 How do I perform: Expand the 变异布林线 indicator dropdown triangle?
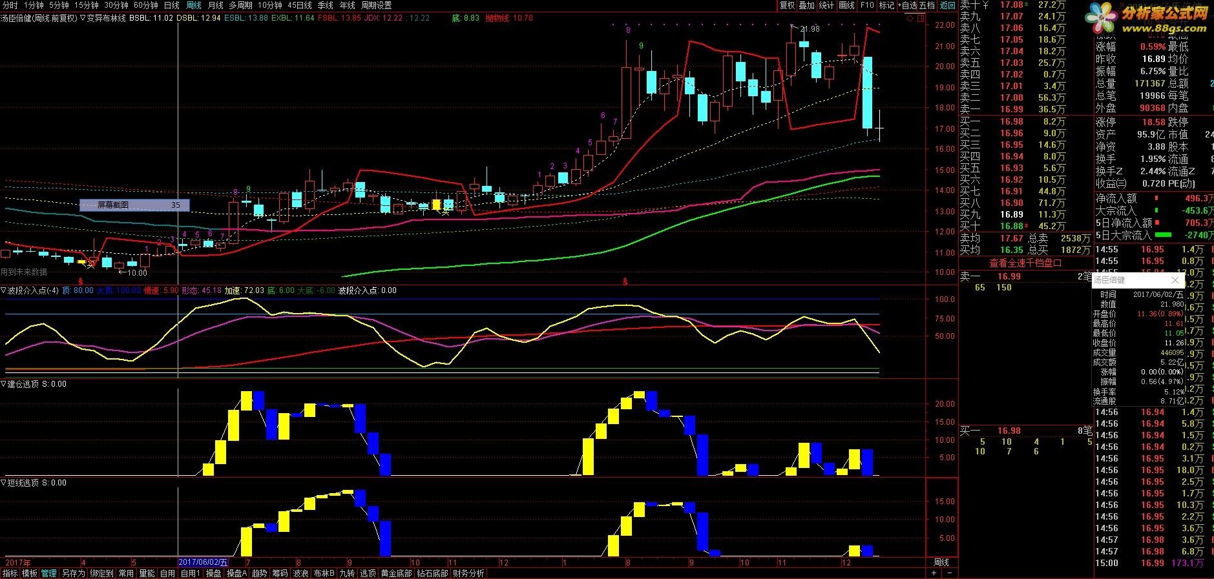83,18
